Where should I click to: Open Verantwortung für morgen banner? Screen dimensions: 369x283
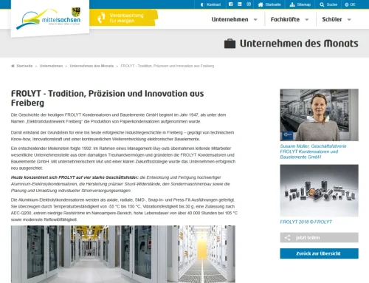123,18
